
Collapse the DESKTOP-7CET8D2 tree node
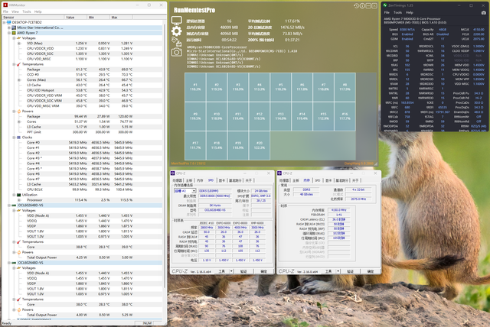pyautogui.click(x=2, y=24)
